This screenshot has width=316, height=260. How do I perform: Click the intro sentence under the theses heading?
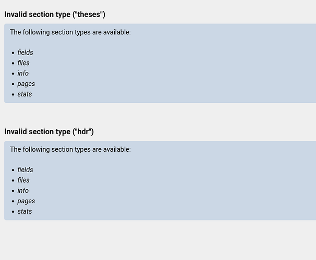coord(70,32)
